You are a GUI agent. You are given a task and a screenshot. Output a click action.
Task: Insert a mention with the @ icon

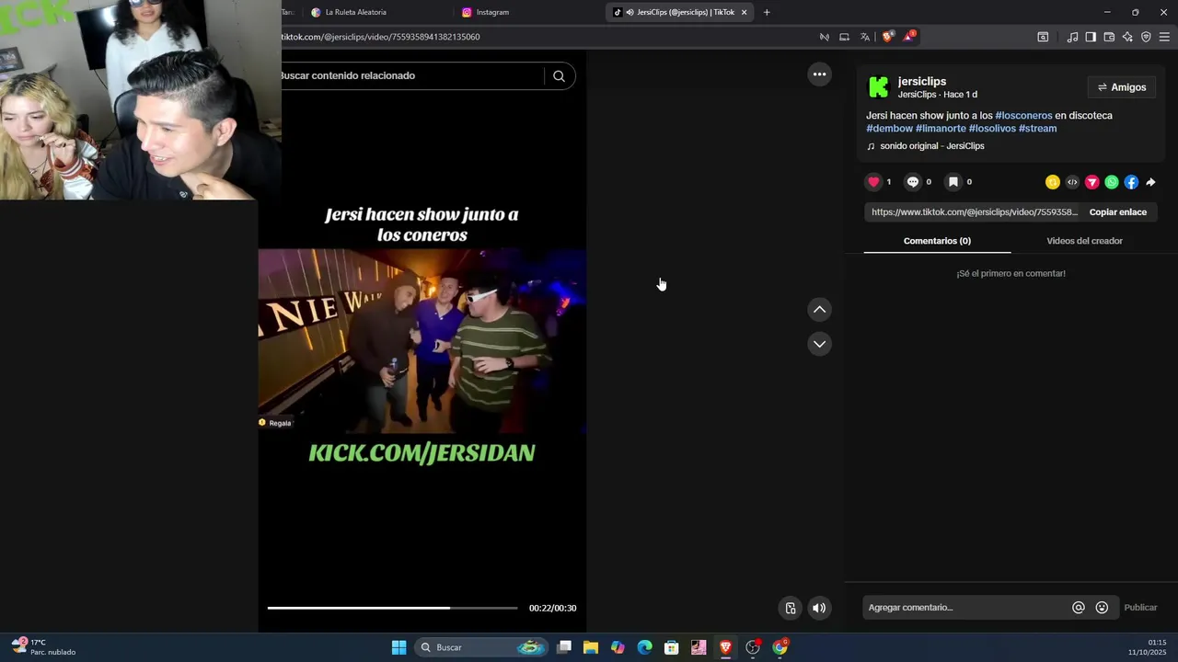click(x=1079, y=608)
